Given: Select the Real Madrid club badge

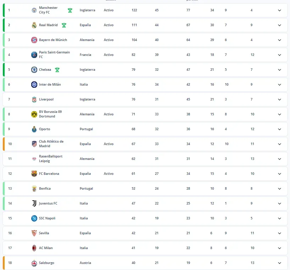Looking at the screenshot, I should click(34, 25).
